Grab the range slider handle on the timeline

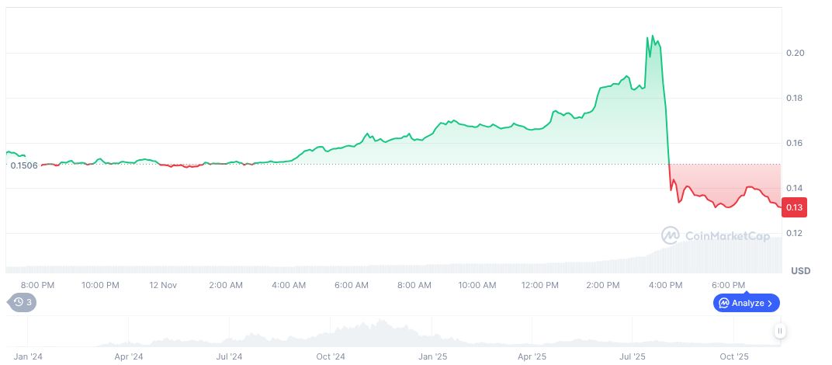(x=780, y=331)
